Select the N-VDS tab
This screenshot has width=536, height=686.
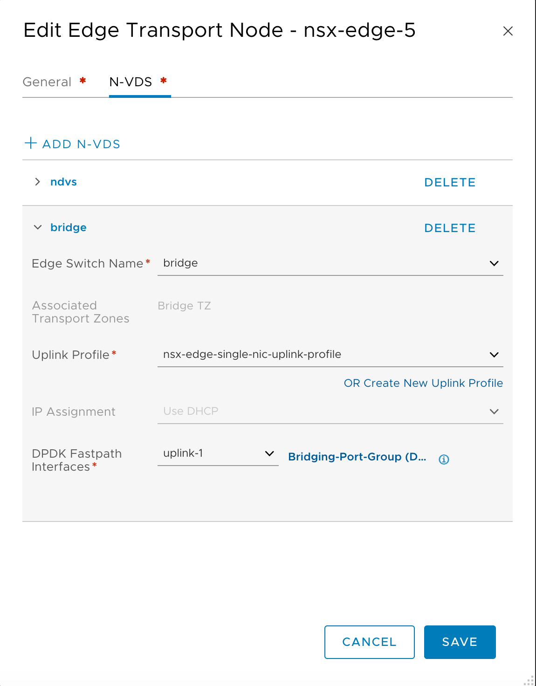click(131, 82)
